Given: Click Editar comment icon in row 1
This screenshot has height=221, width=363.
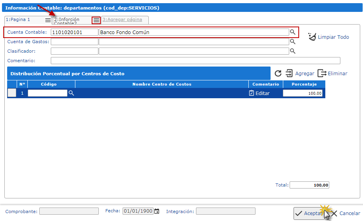Looking at the screenshot, I should pos(251,93).
